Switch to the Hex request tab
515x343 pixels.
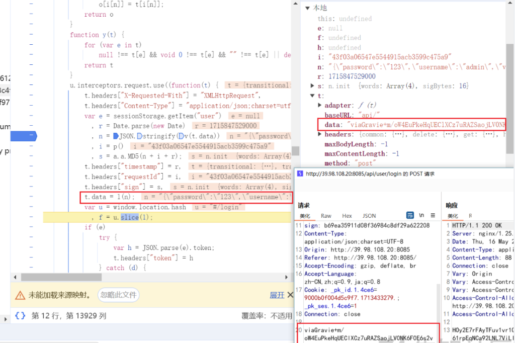click(x=347, y=216)
